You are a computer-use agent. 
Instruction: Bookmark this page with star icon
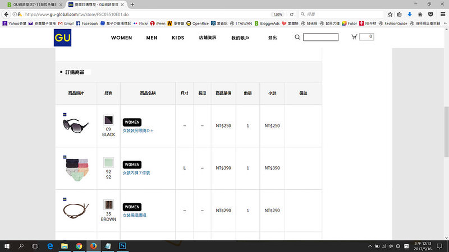[x=390, y=15]
